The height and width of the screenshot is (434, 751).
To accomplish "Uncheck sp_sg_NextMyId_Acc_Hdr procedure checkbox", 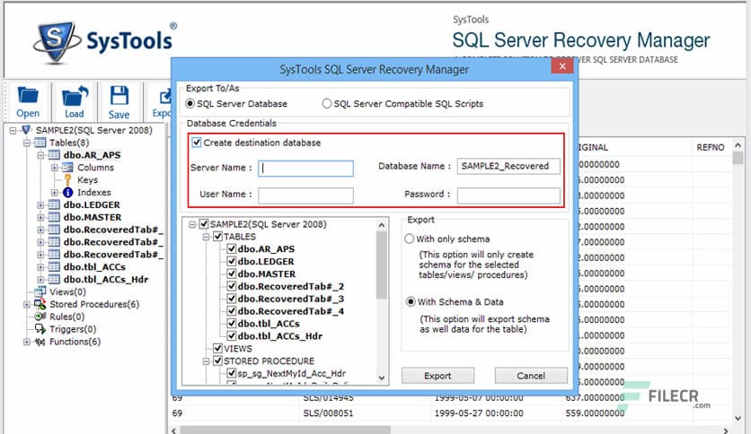I will [x=232, y=373].
